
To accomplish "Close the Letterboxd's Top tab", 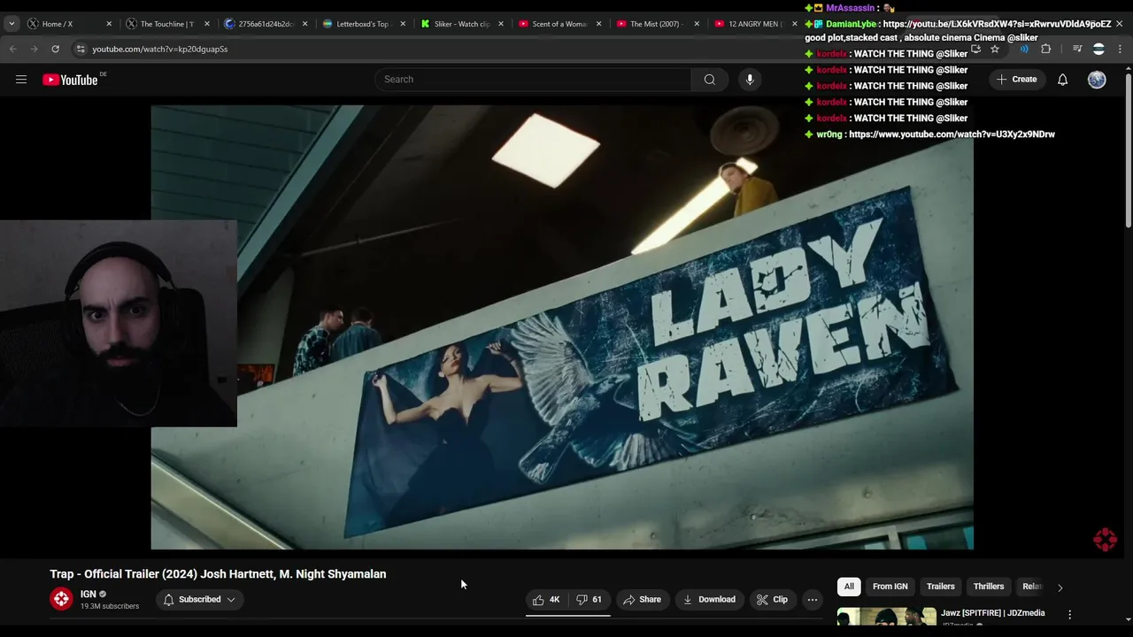I will click(x=403, y=24).
